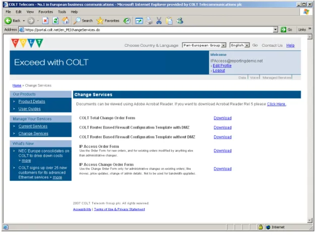The image size is (315, 235).
Task: Expand the Pan-European Group country dropdown
Action: [223, 45]
